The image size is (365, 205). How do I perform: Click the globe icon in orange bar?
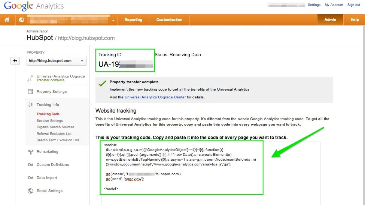[21, 20]
